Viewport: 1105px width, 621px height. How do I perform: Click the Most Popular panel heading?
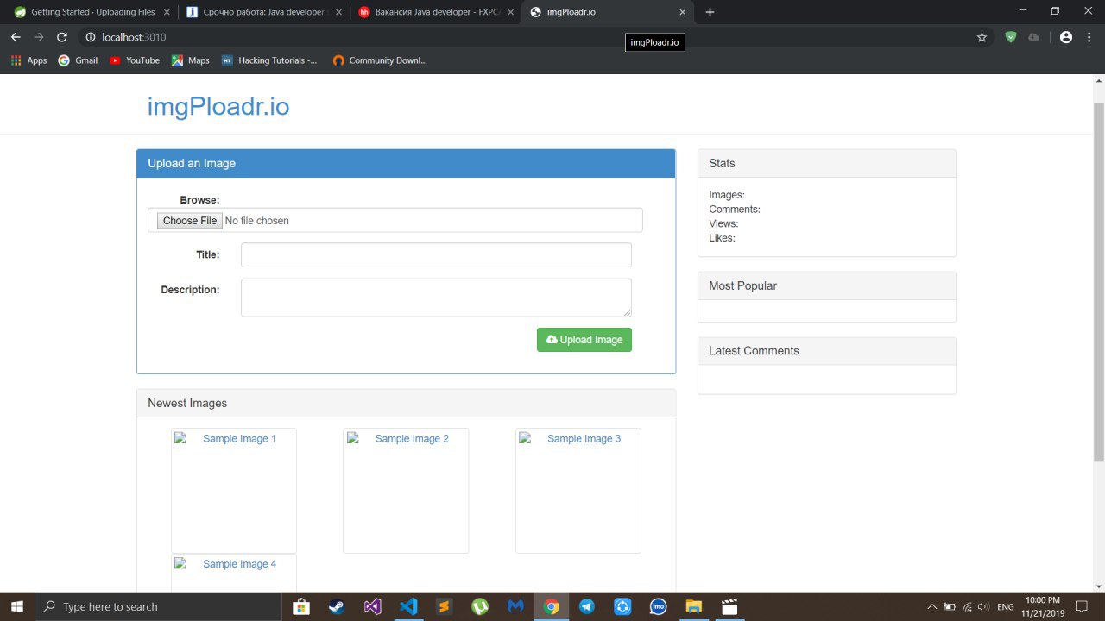[827, 285]
